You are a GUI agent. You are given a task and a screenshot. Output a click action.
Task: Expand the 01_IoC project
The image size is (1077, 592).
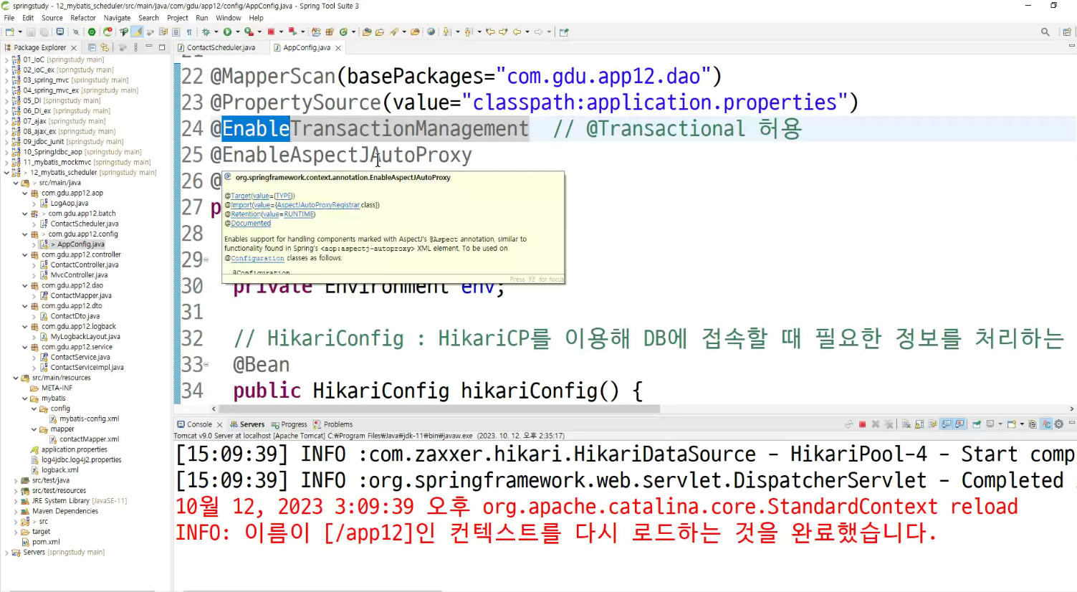(x=6, y=59)
